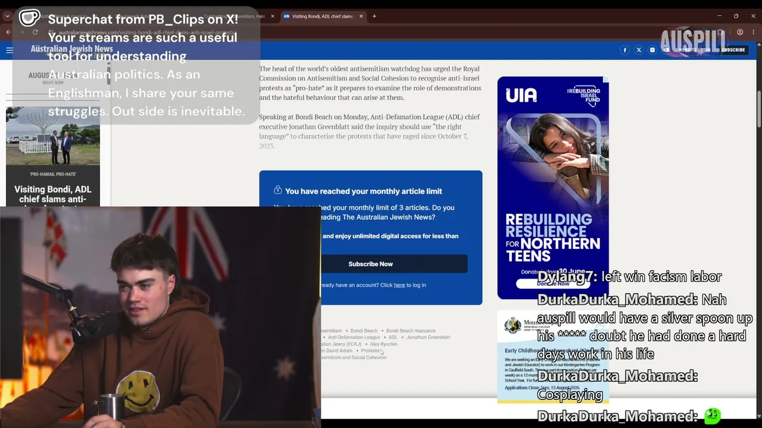762x428 pixels.
Task: Open Australian Jewish News X profile
Action: click(x=639, y=50)
